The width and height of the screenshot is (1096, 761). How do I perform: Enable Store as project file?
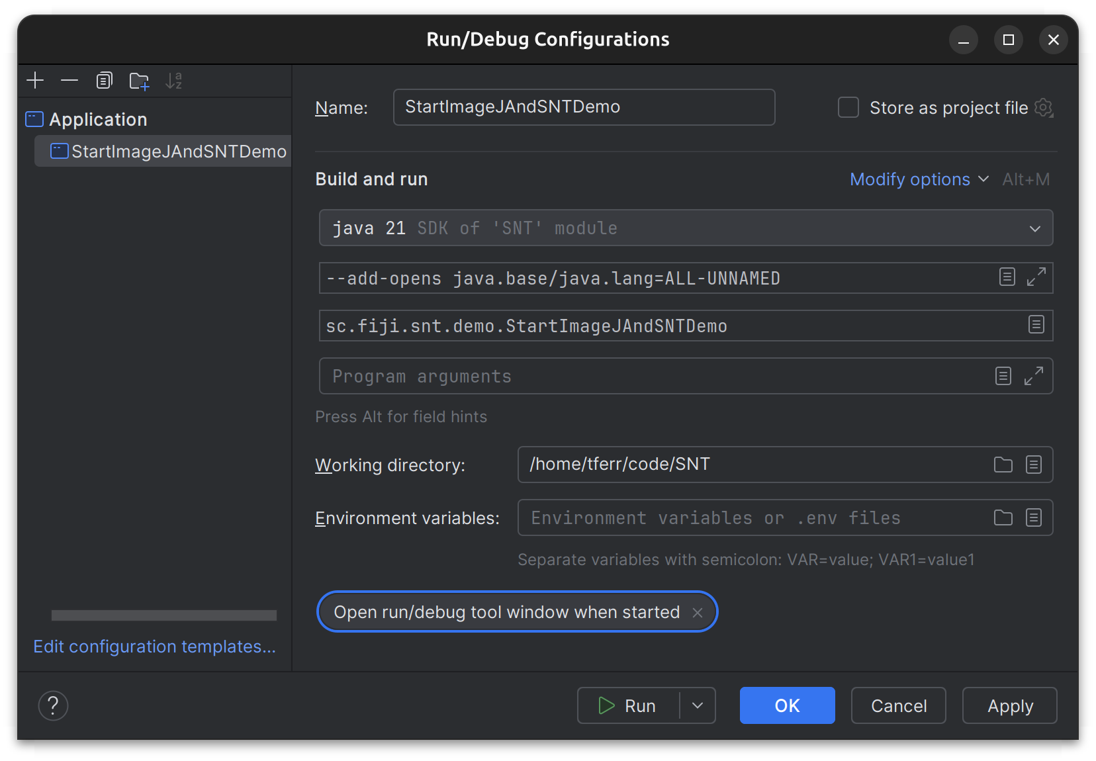[x=848, y=107]
